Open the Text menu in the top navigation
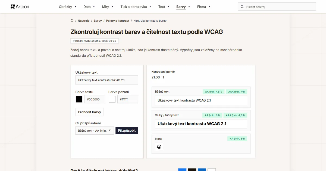 click(x=164, y=7)
